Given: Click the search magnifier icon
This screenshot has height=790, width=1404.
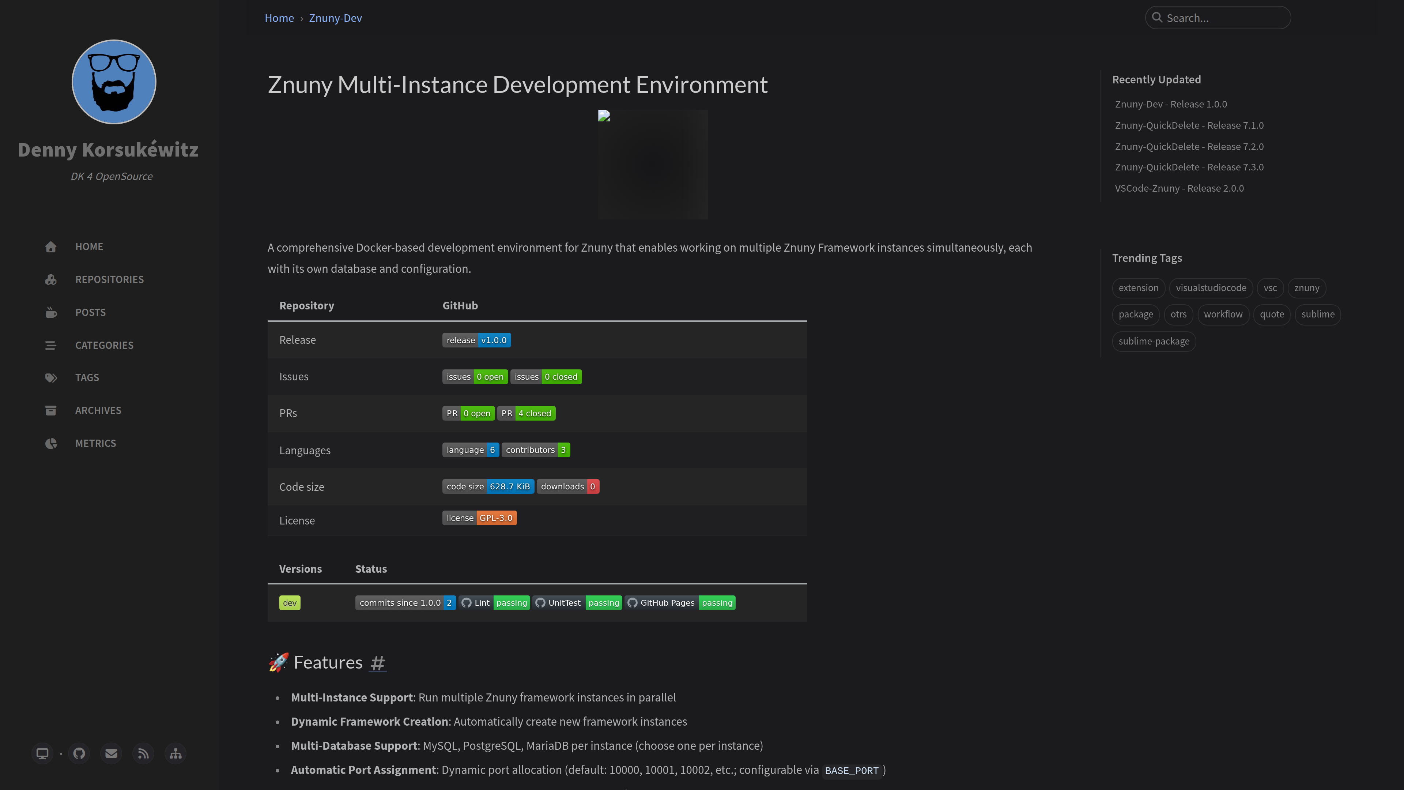Looking at the screenshot, I should pyautogui.click(x=1157, y=18).
